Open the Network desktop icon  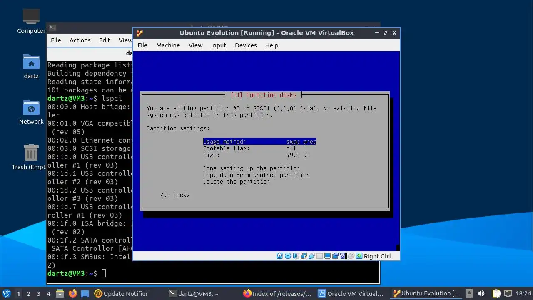click(31, 112)
